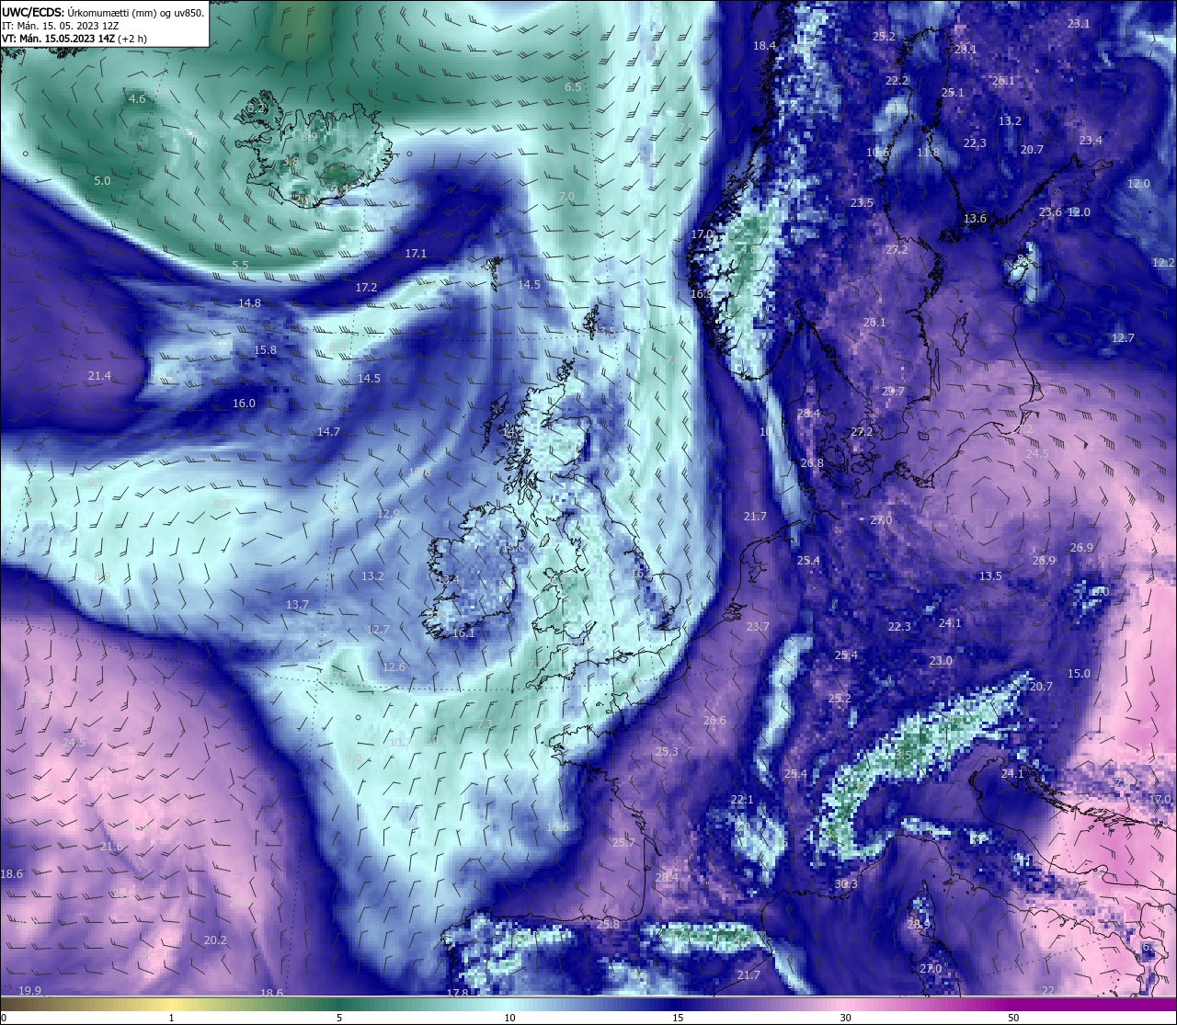The height and width of the screenshot is (1025, 1177).
Task: Click the map value 23.0
Action: tap(941, 661)
